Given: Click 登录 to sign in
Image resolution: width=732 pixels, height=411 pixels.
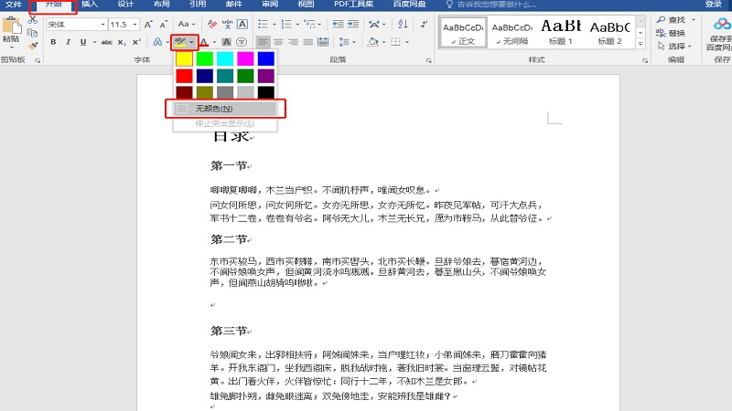Looking at the screenshot, I should (x=713, y=5).
